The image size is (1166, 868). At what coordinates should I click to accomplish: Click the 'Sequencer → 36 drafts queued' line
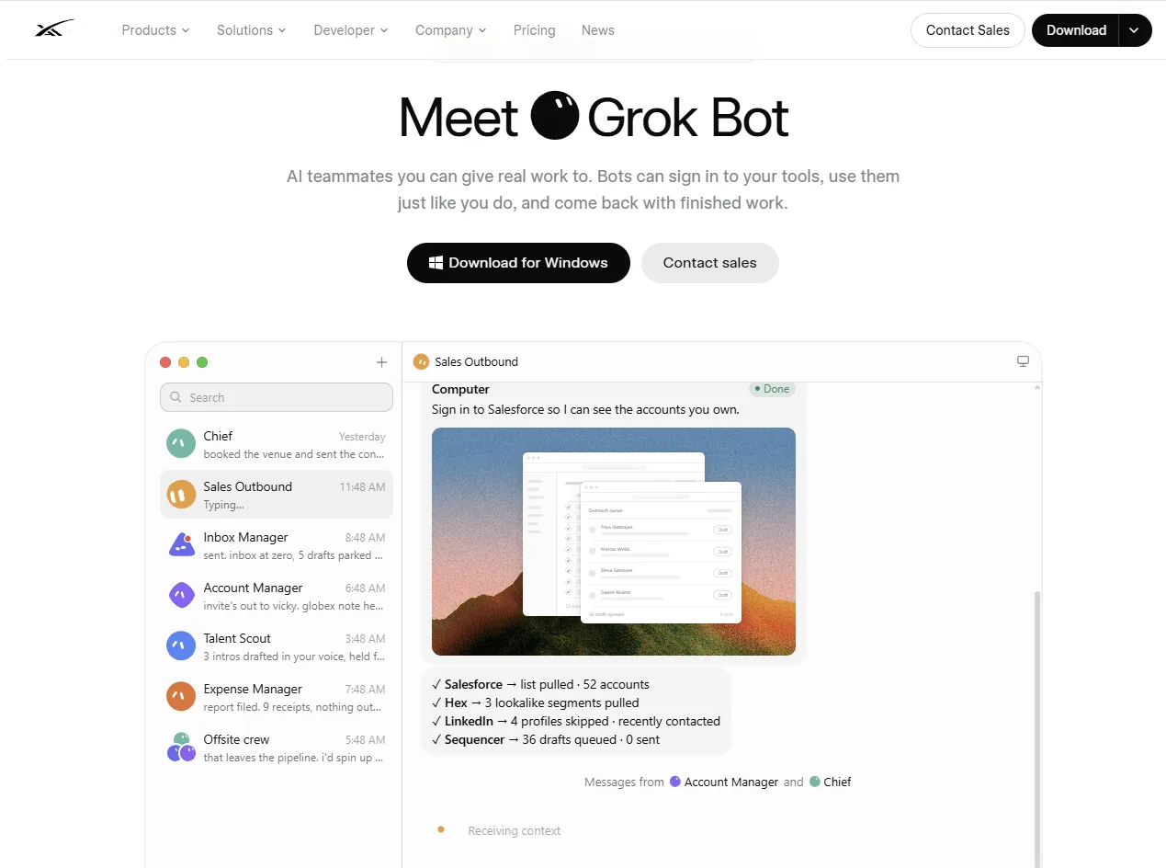[x=546, y=739]
